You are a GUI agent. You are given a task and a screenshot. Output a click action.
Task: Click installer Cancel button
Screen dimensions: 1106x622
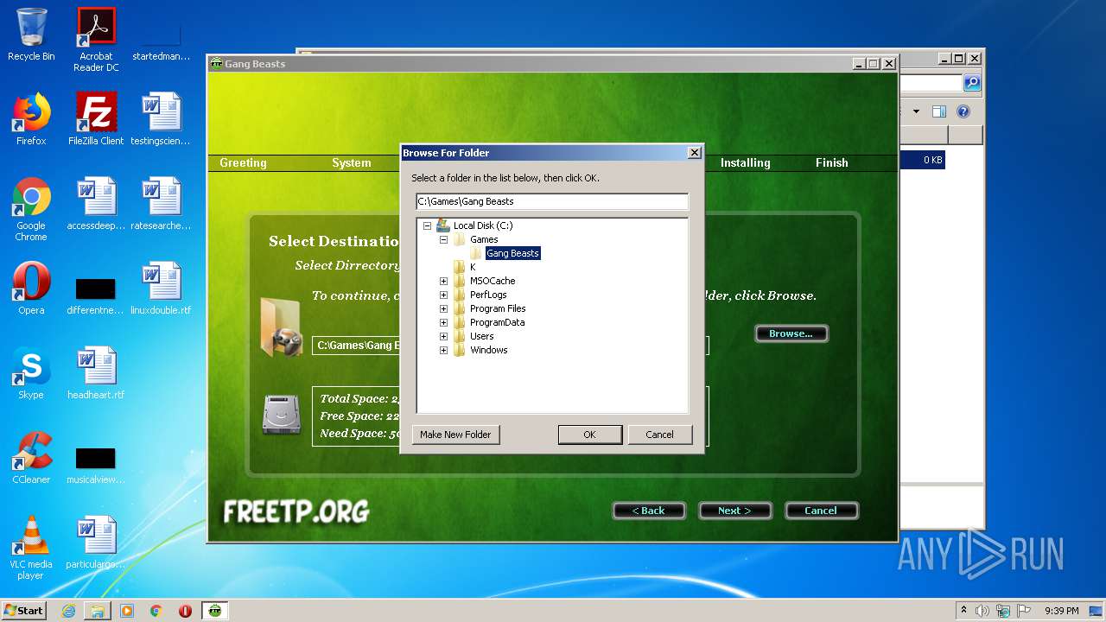[x=821, y=511]
